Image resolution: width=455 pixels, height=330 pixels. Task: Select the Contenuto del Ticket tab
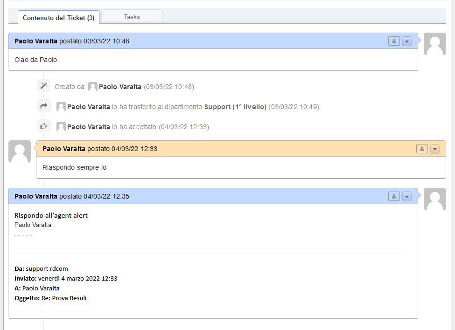(58, 18)
